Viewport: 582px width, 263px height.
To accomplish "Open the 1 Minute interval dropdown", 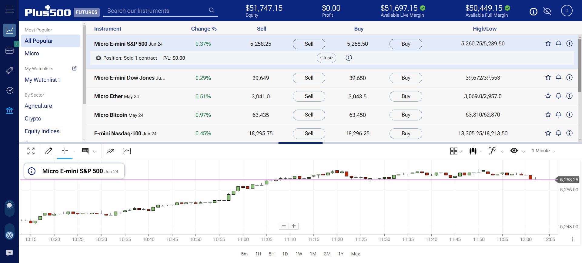I will click(x=544, y=151).
